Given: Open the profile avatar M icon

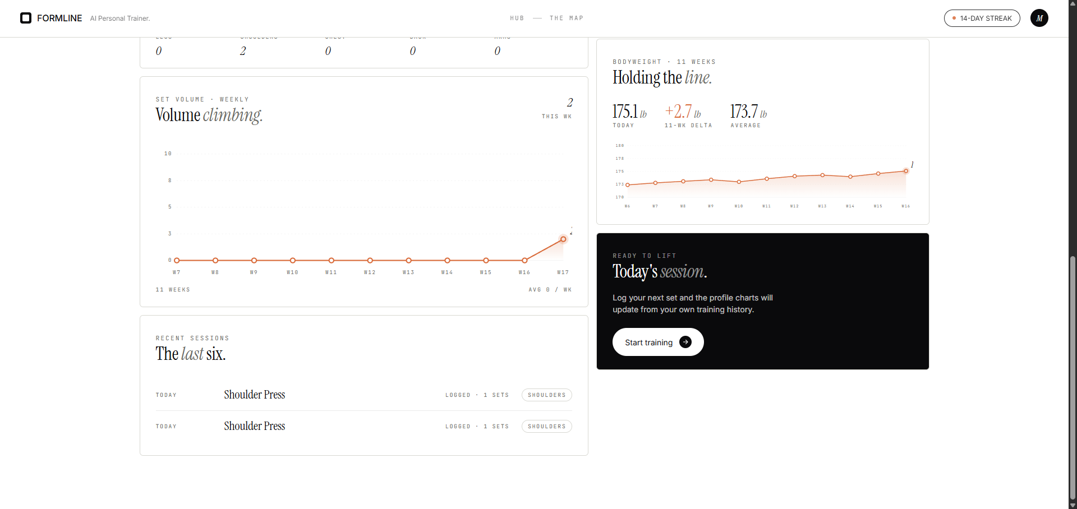Looking at the screenshot, I should pos(1039,18).
